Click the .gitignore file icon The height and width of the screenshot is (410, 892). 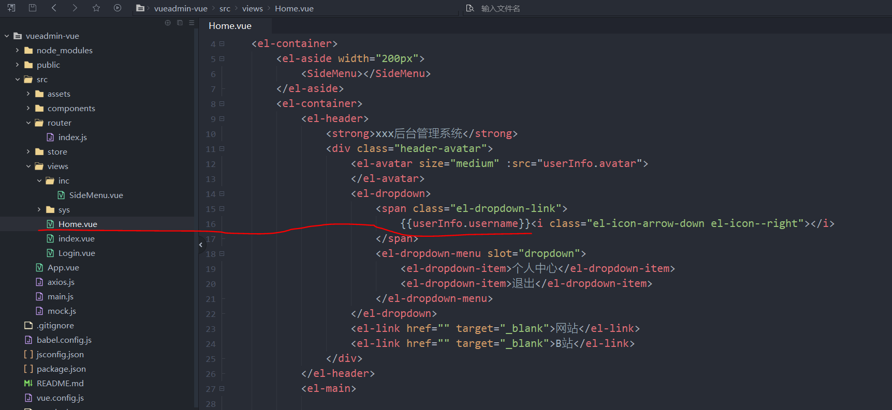coord(28,325)
